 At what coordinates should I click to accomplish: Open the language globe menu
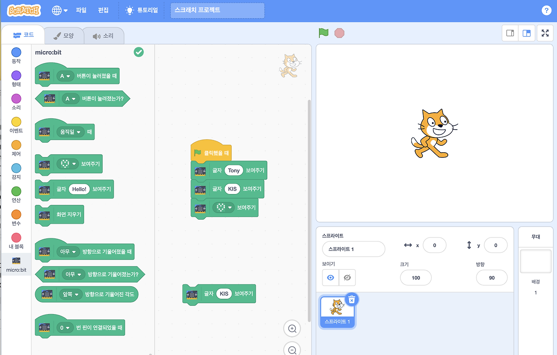[60, 10]
